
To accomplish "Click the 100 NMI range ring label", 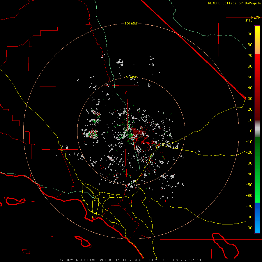I will 131,23.
